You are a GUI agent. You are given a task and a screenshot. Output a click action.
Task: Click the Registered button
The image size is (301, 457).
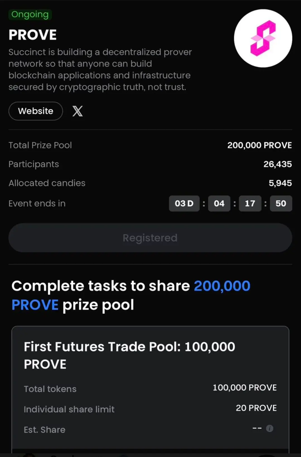tap(150, 238)
